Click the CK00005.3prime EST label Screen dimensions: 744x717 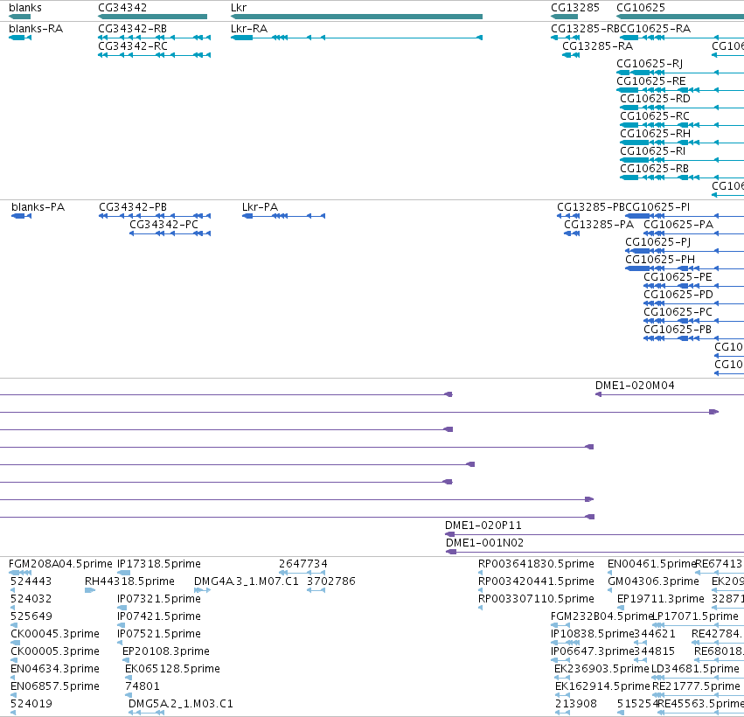tap(55, 652)
